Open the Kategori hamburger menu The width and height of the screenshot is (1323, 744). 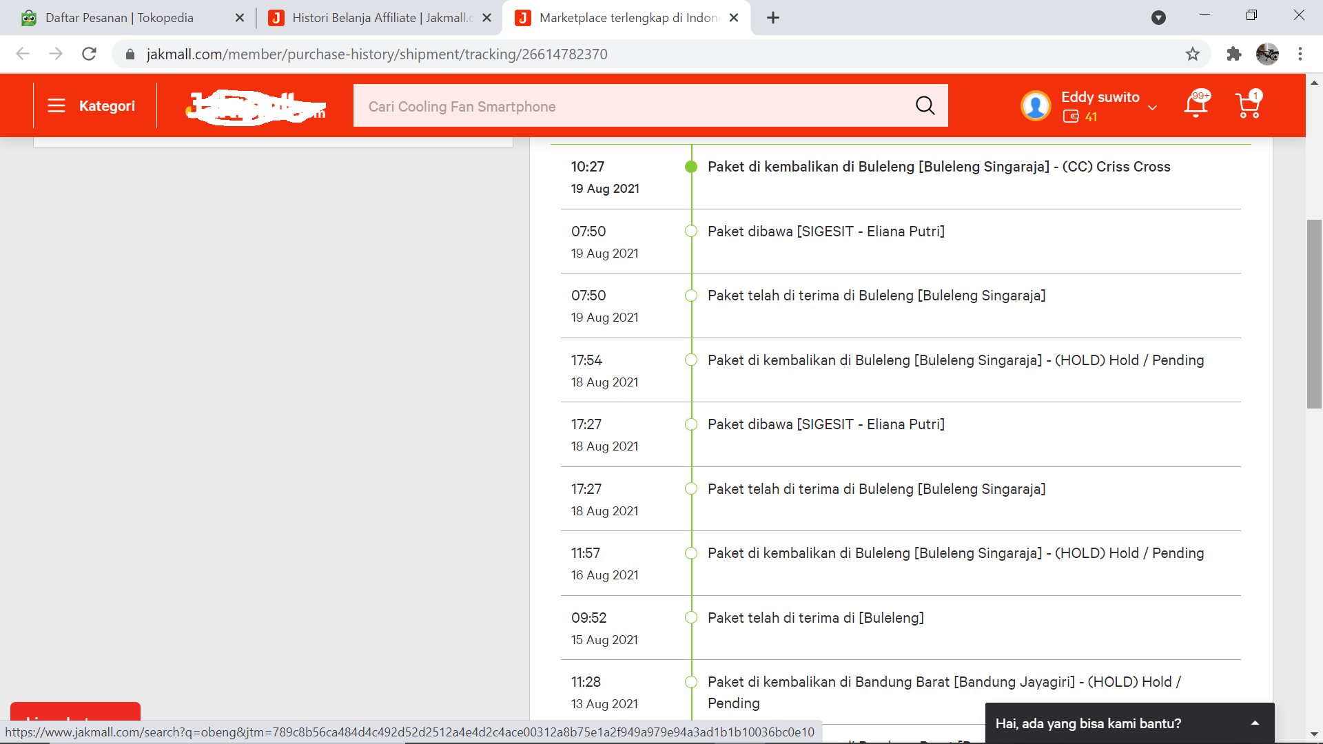click(57, 105)
